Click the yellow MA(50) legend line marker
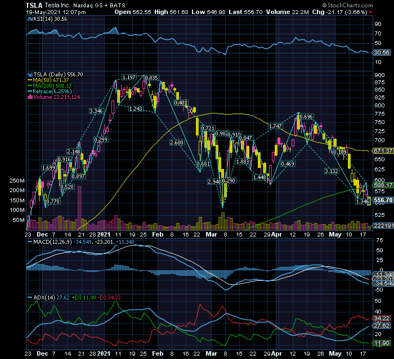The image size is (394, 359). click(x=30, y=80)
